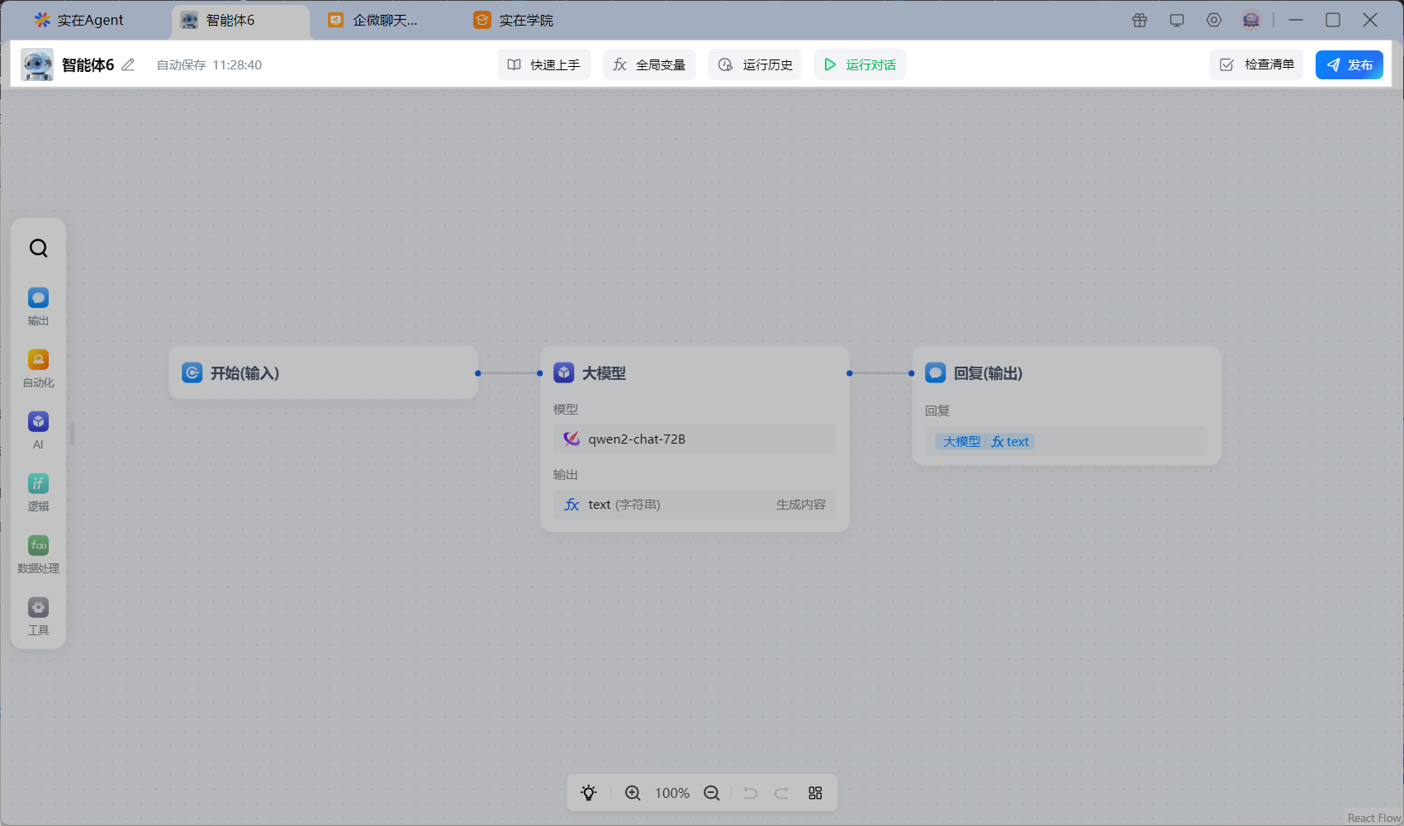Image resolution: width=1404 pixels, height=826 pixels.
Task: Select the 大模型 node header
Action: (x=695, y=373)
